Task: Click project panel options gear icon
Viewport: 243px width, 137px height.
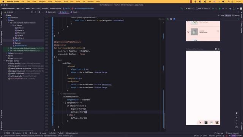Action: click(x=39, y=12)
